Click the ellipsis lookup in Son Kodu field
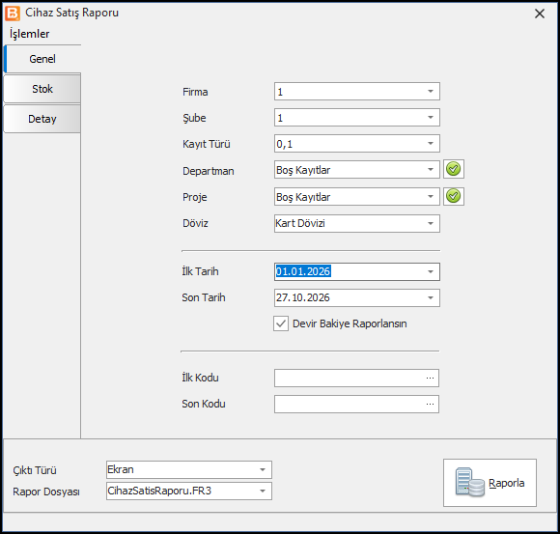Image resolution: width=560 pixels, height=534 pixels. point(430,404)
